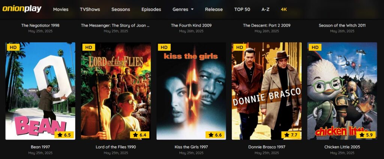Image resolution: width=384 pixels, height=159 pixels.
Task: Open the Movies menu item
Action: [x=61, y=9]
